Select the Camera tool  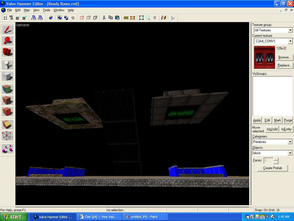tap(7, 52)
